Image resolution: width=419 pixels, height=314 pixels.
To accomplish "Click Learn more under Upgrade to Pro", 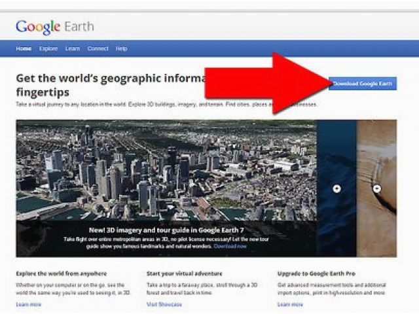I will click(290, 304).
